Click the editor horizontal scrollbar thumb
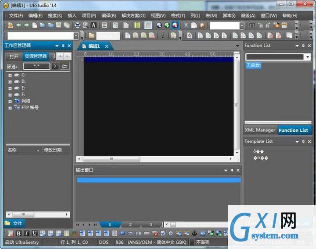This screenshot has height=249, width=316. (111, 159)
